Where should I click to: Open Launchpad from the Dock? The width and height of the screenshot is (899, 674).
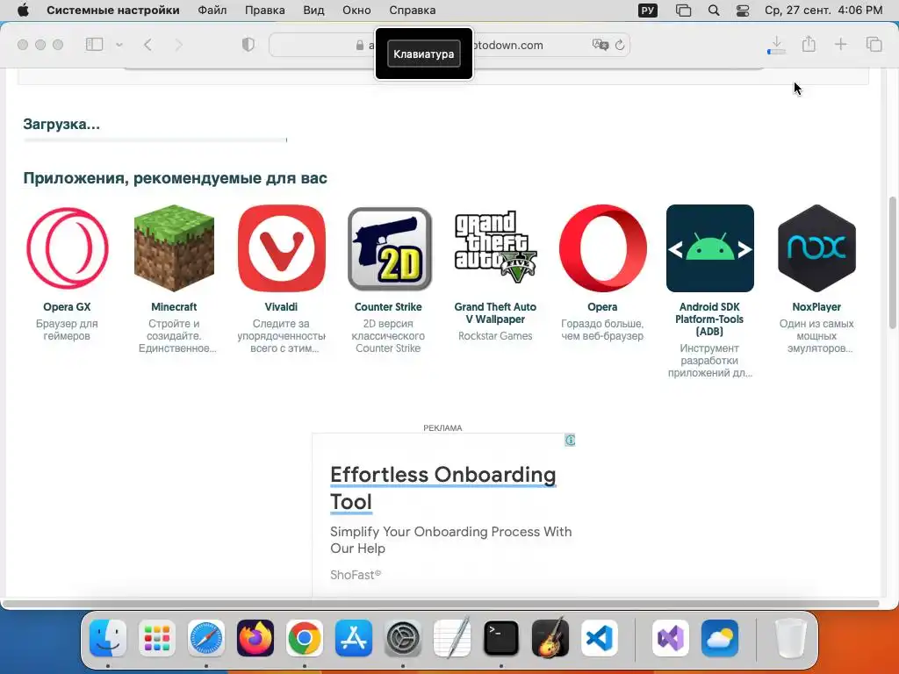[x=157, y=638]
